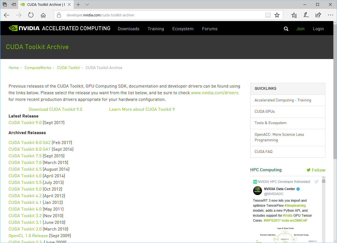Open CUDA Toolkit 3.2

[x=25, y=216]
